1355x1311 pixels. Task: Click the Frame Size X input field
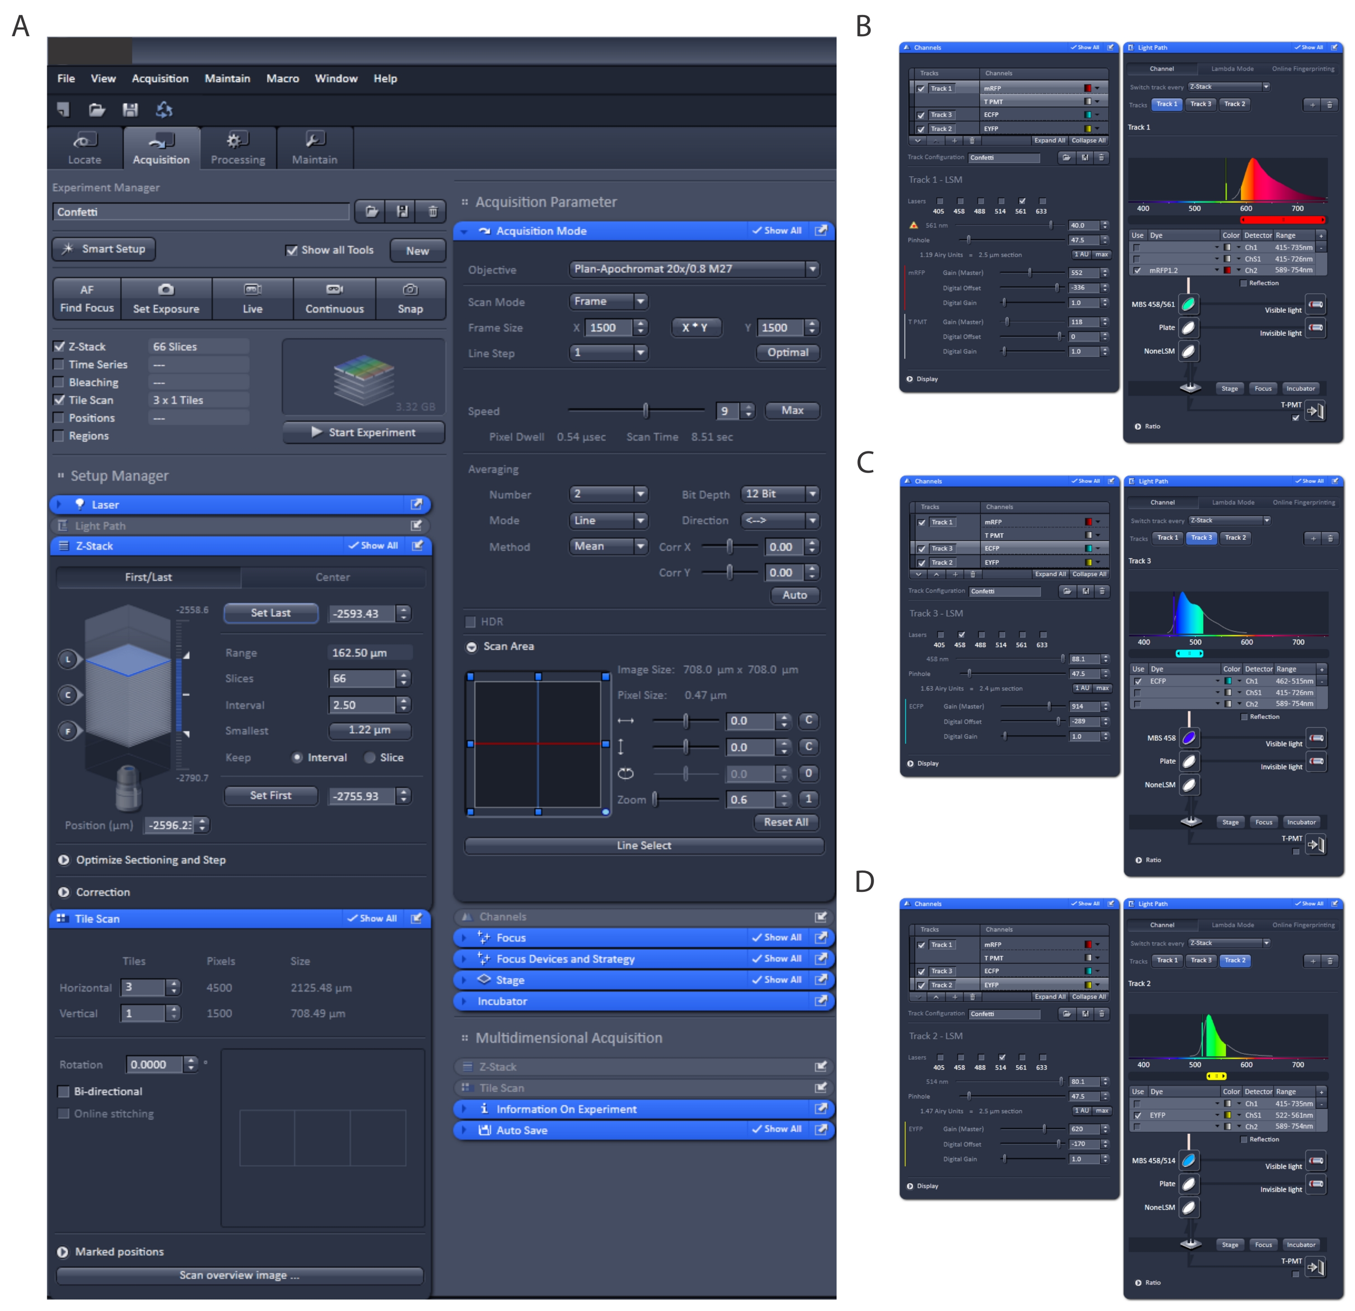pos(608,328)
